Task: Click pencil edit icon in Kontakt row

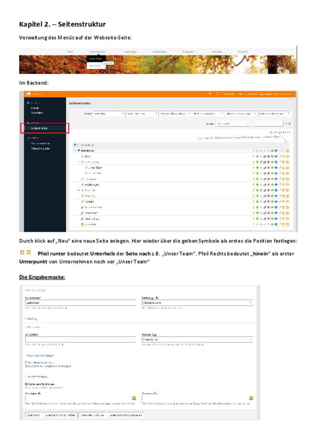Action: [254, 202]
